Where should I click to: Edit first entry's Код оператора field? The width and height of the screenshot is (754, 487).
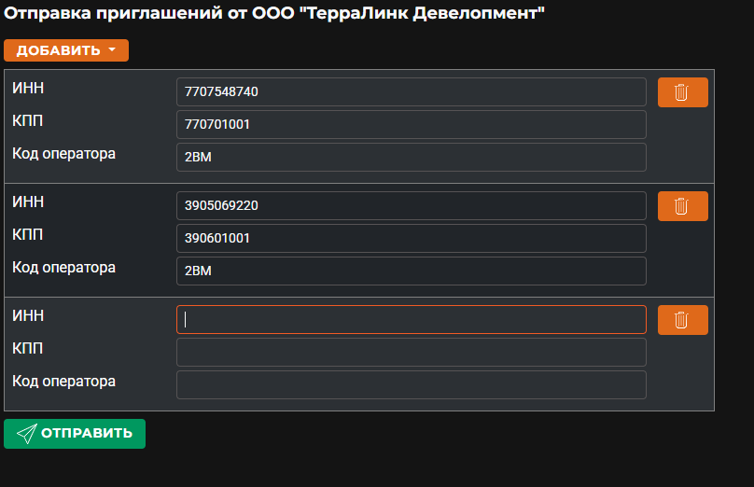coord(412,158)
